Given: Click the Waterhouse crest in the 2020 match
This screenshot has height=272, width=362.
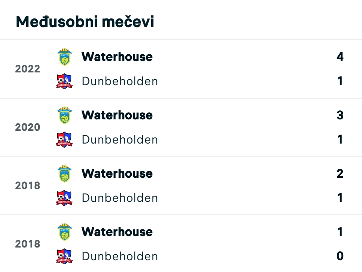Looking at the screenshot, I should pos(65,115).
